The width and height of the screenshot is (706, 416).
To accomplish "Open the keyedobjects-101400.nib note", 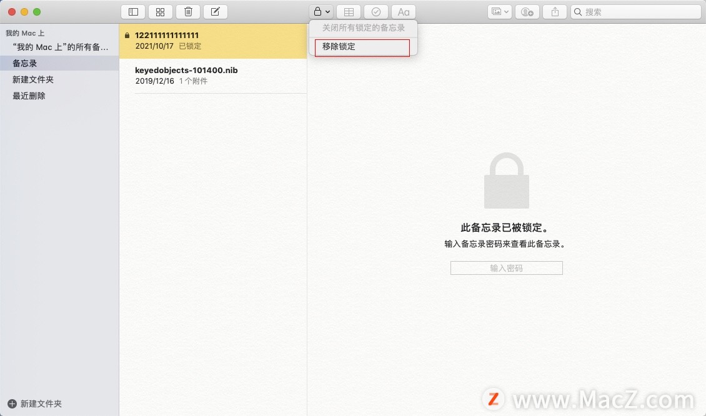I will click(x=213, y=76).
